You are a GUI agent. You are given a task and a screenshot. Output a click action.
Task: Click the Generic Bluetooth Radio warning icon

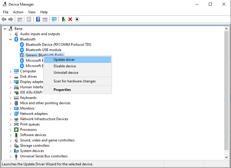click(22, 55)
